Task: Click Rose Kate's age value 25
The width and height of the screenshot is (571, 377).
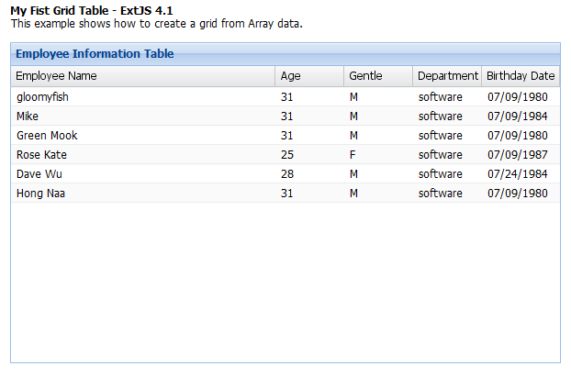Action: (x=287, y=155)
